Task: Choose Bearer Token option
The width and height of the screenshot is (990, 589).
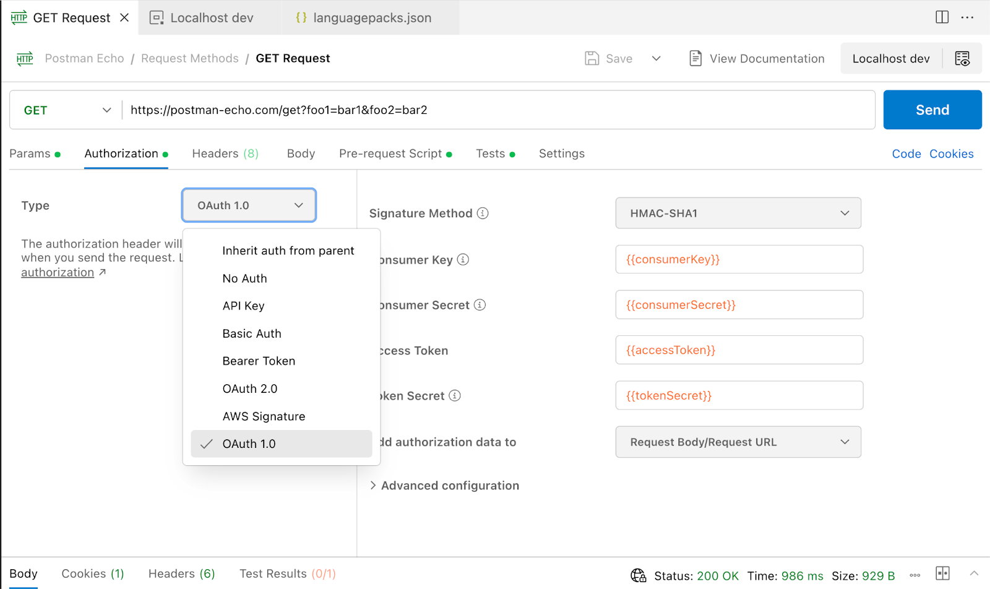Action: (x=282, y=361)
